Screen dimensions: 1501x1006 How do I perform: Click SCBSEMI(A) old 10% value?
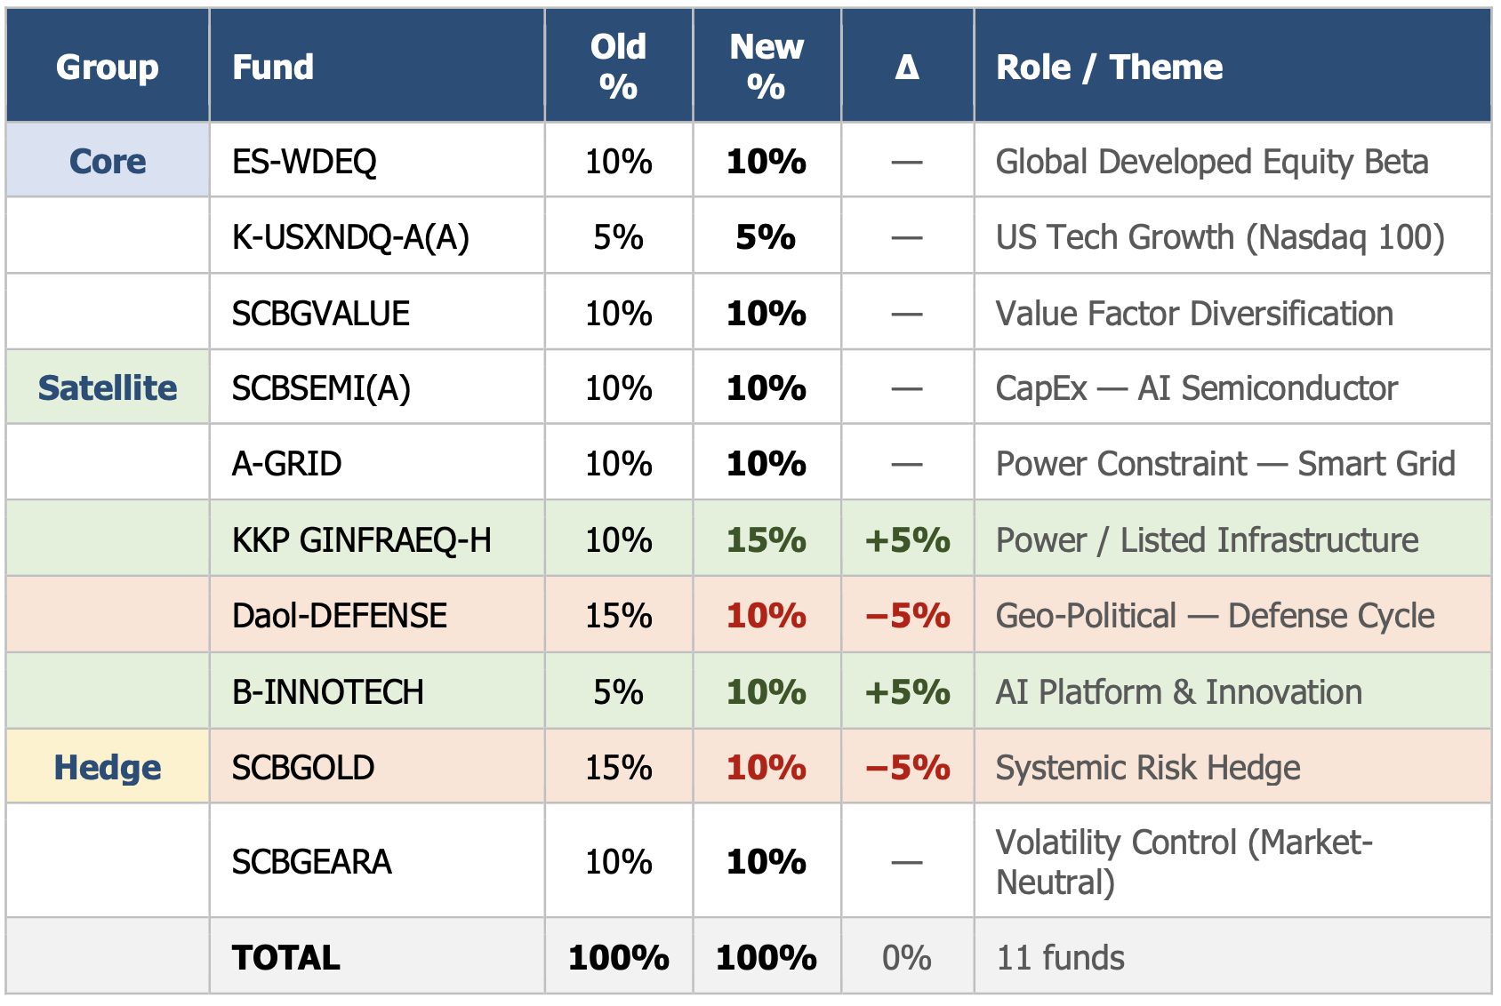[619, 388]
